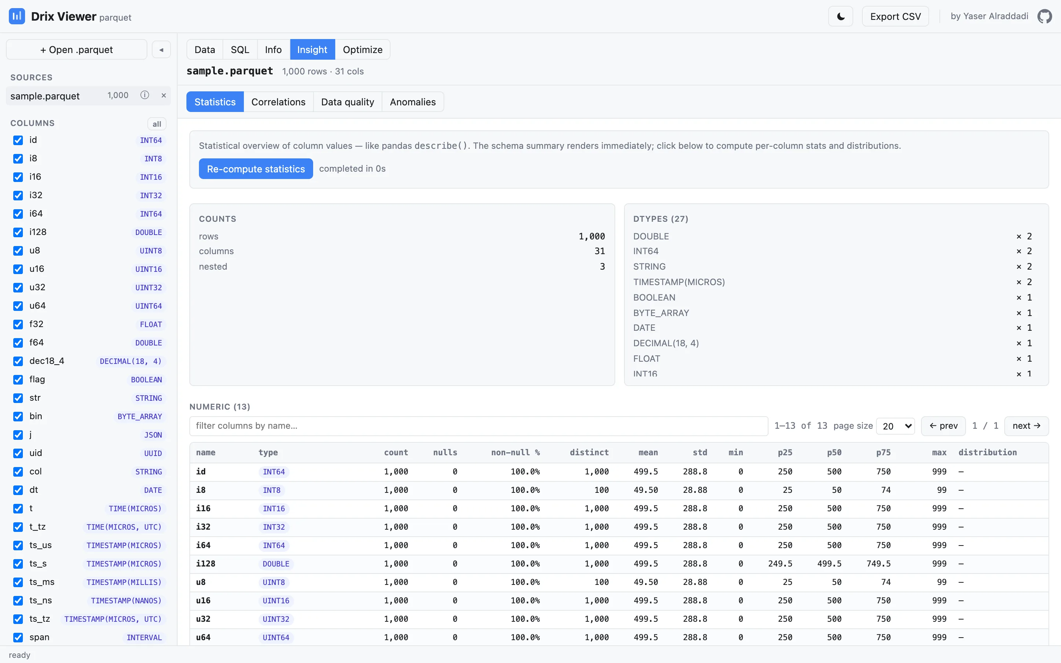The width and height of the screenshot is (1061, 663).
Task: Sort table by name header
Action: [x=206, y=453]
